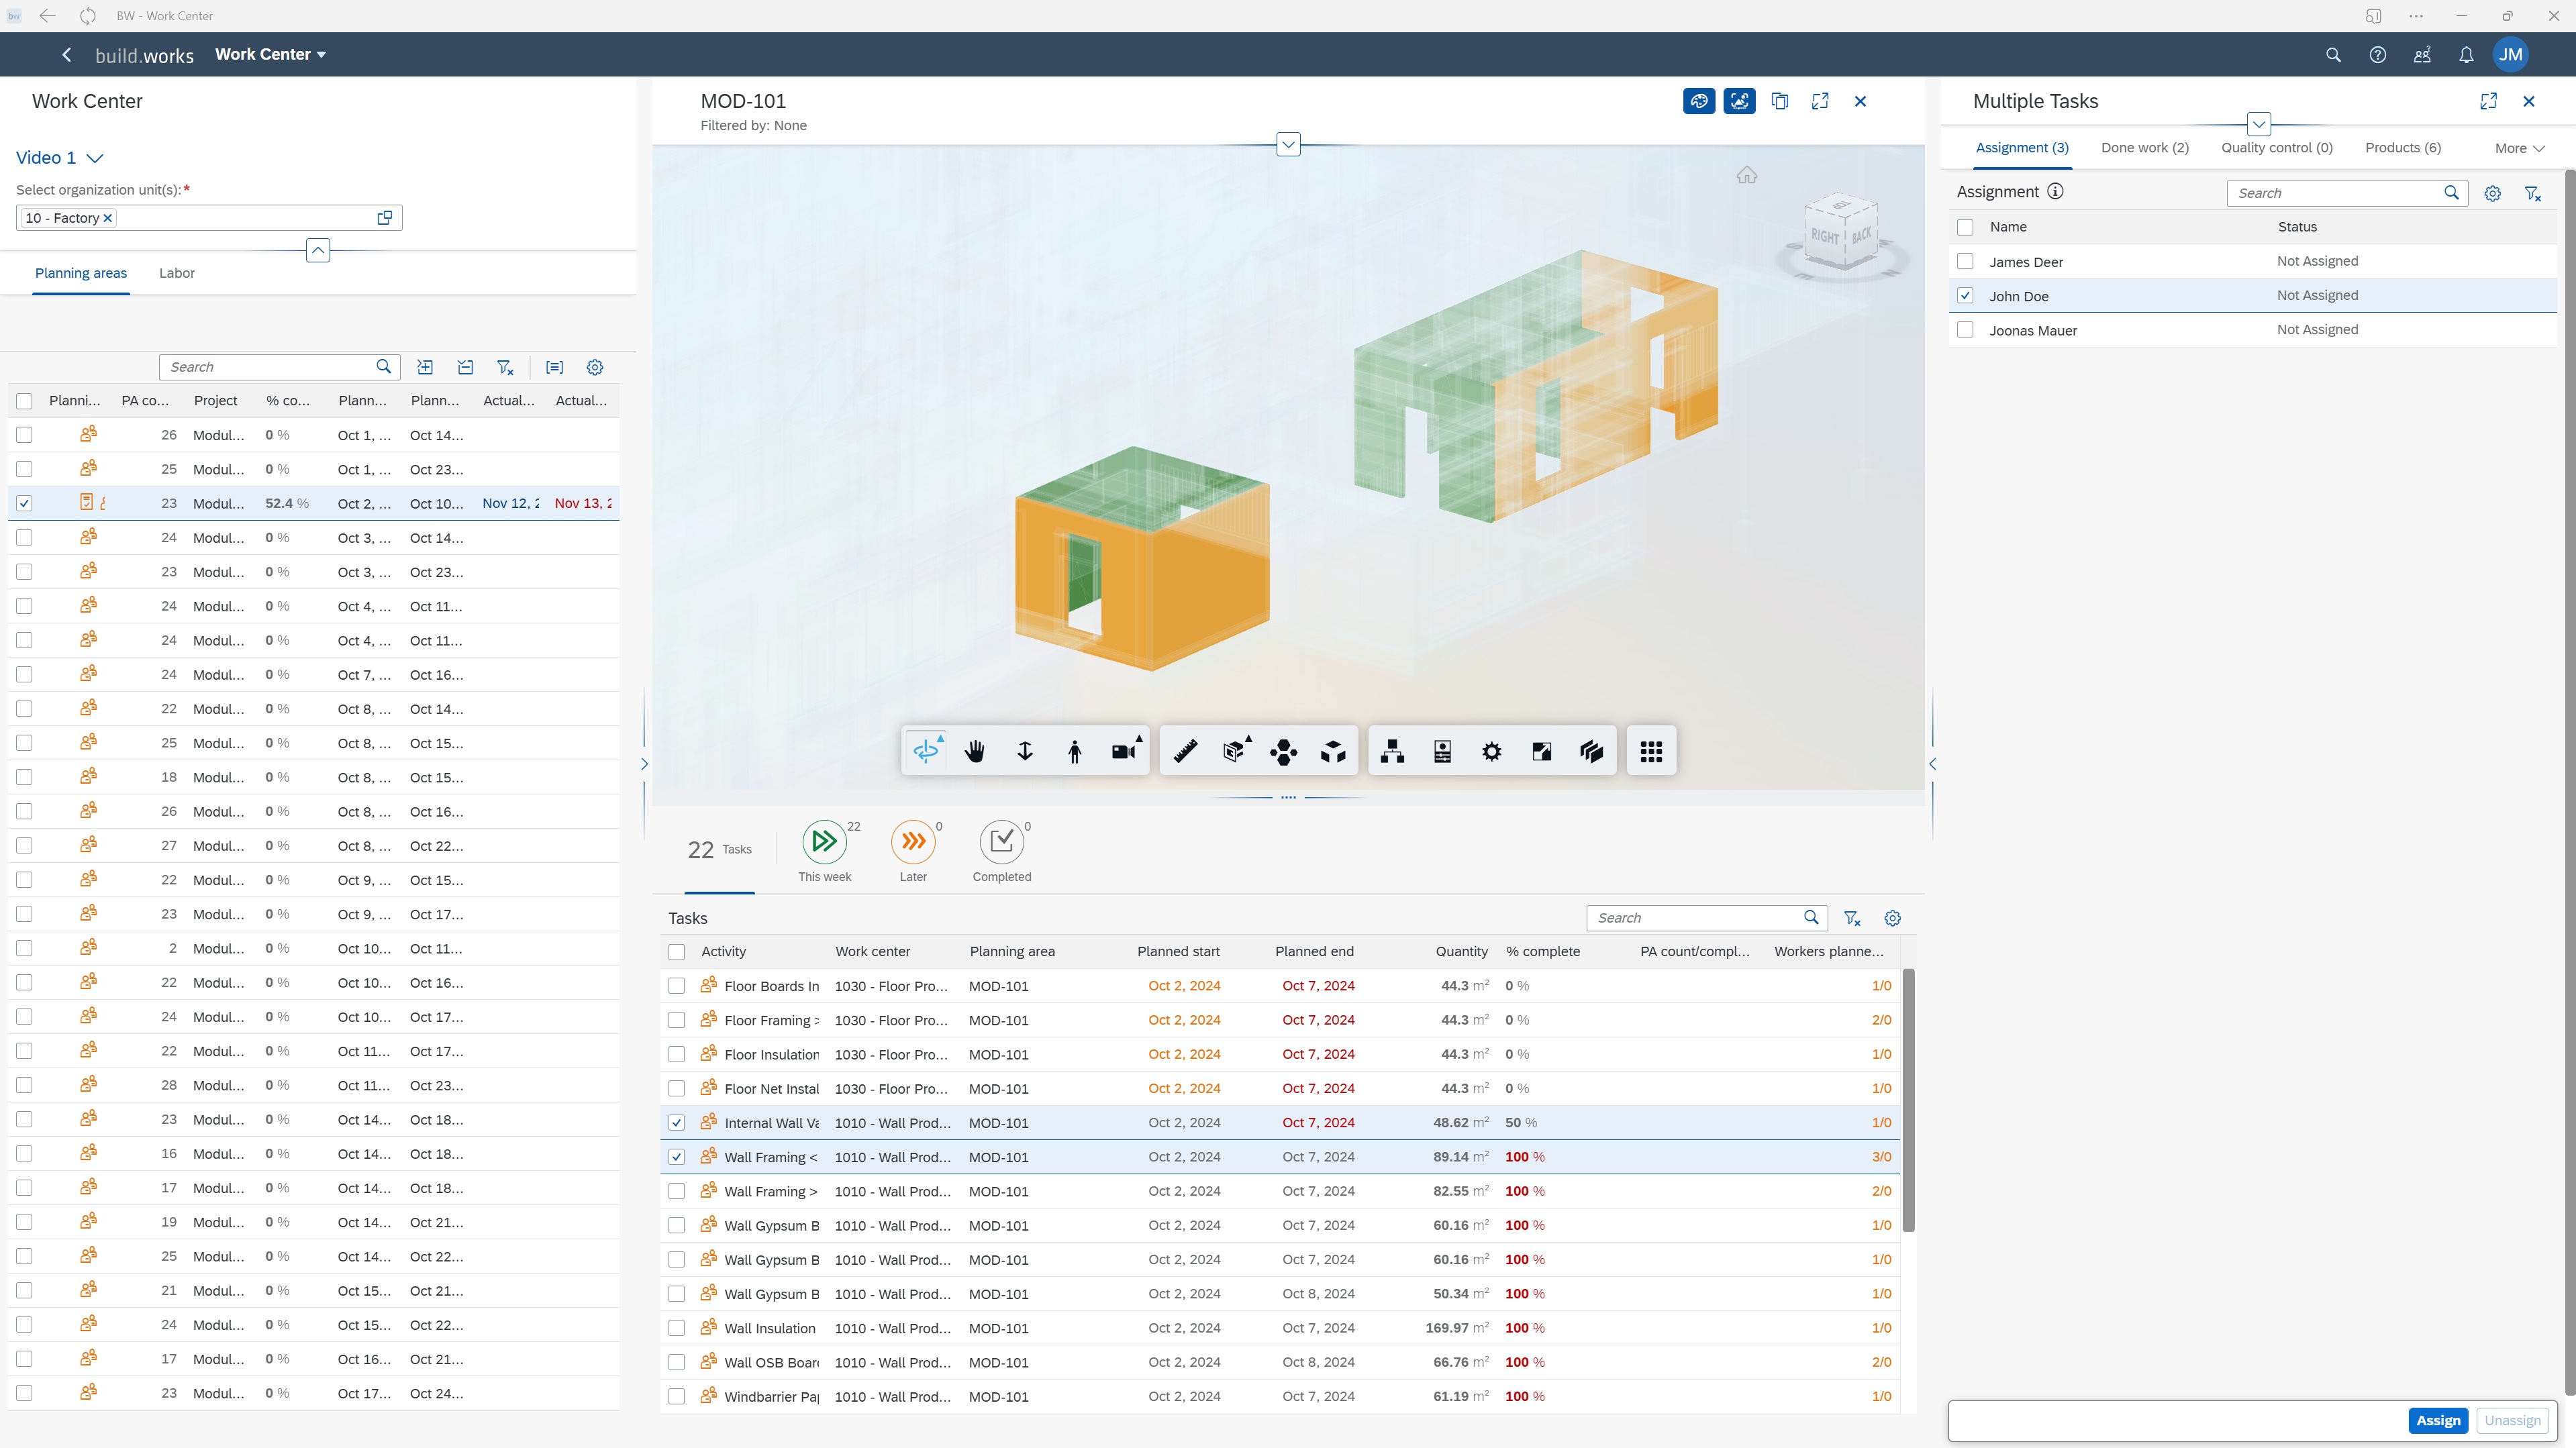Open the Products (6) tab

click(2402, 148)
